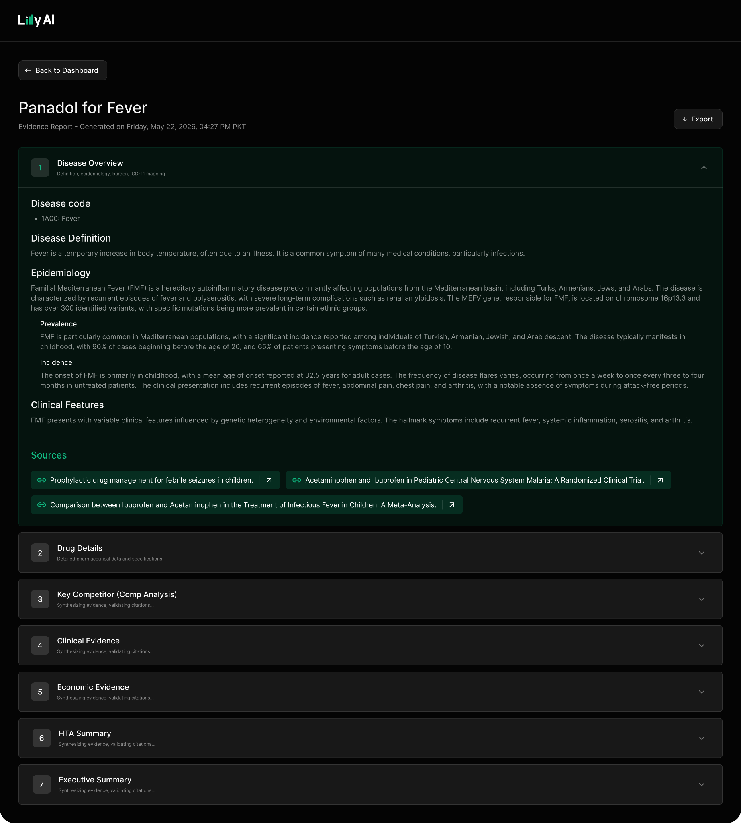Click the number 2 Drug Details badge
Image resolution: width=741 pixels, height=823 pixels.
pyautogui.click(x=40, y=553)
